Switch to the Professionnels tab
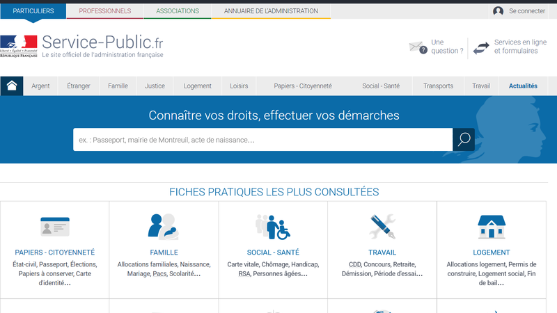 105,11
